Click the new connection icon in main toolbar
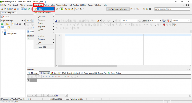This screenshot has height=103, width=192. pyautogui.click(x=76, y=9)
